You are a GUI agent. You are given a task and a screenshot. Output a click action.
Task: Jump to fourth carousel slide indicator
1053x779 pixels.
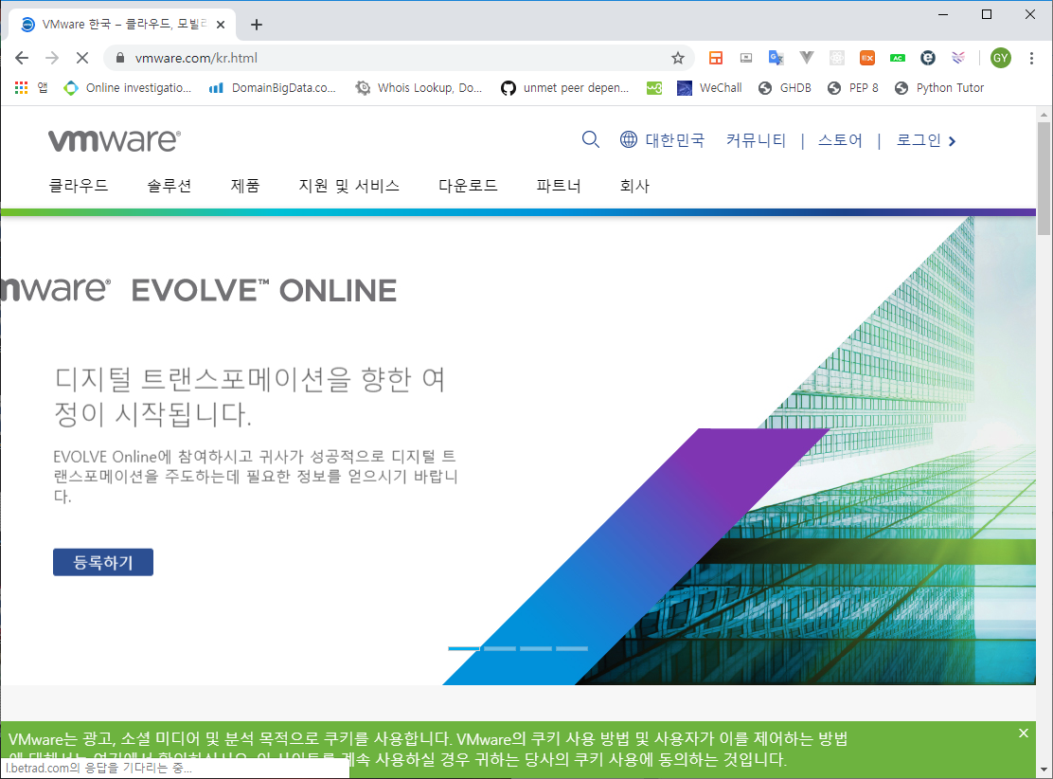click(572, 648)
